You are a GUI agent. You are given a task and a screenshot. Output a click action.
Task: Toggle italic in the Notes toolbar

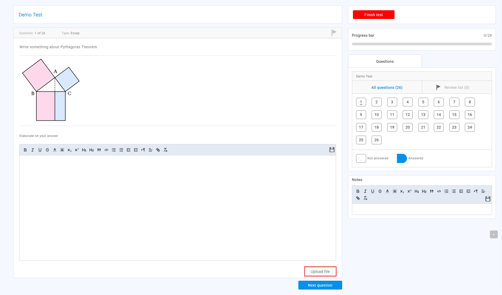point(365,191)
